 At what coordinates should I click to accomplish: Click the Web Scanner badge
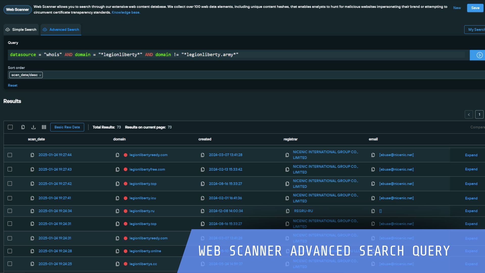click(x=17, y=10)
